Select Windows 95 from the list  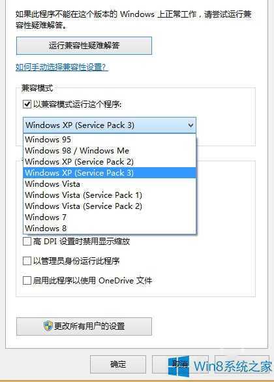(x=110, y=140)
